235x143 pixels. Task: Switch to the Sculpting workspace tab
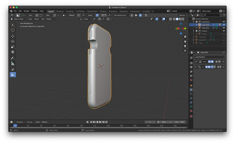(70, 11)
